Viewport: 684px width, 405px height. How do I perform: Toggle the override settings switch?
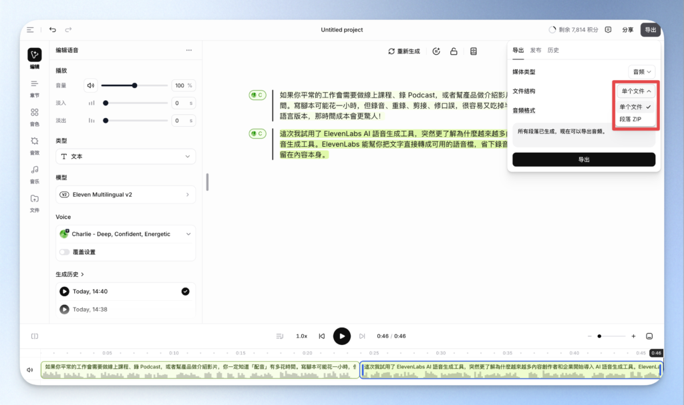(x=64, y=252)
